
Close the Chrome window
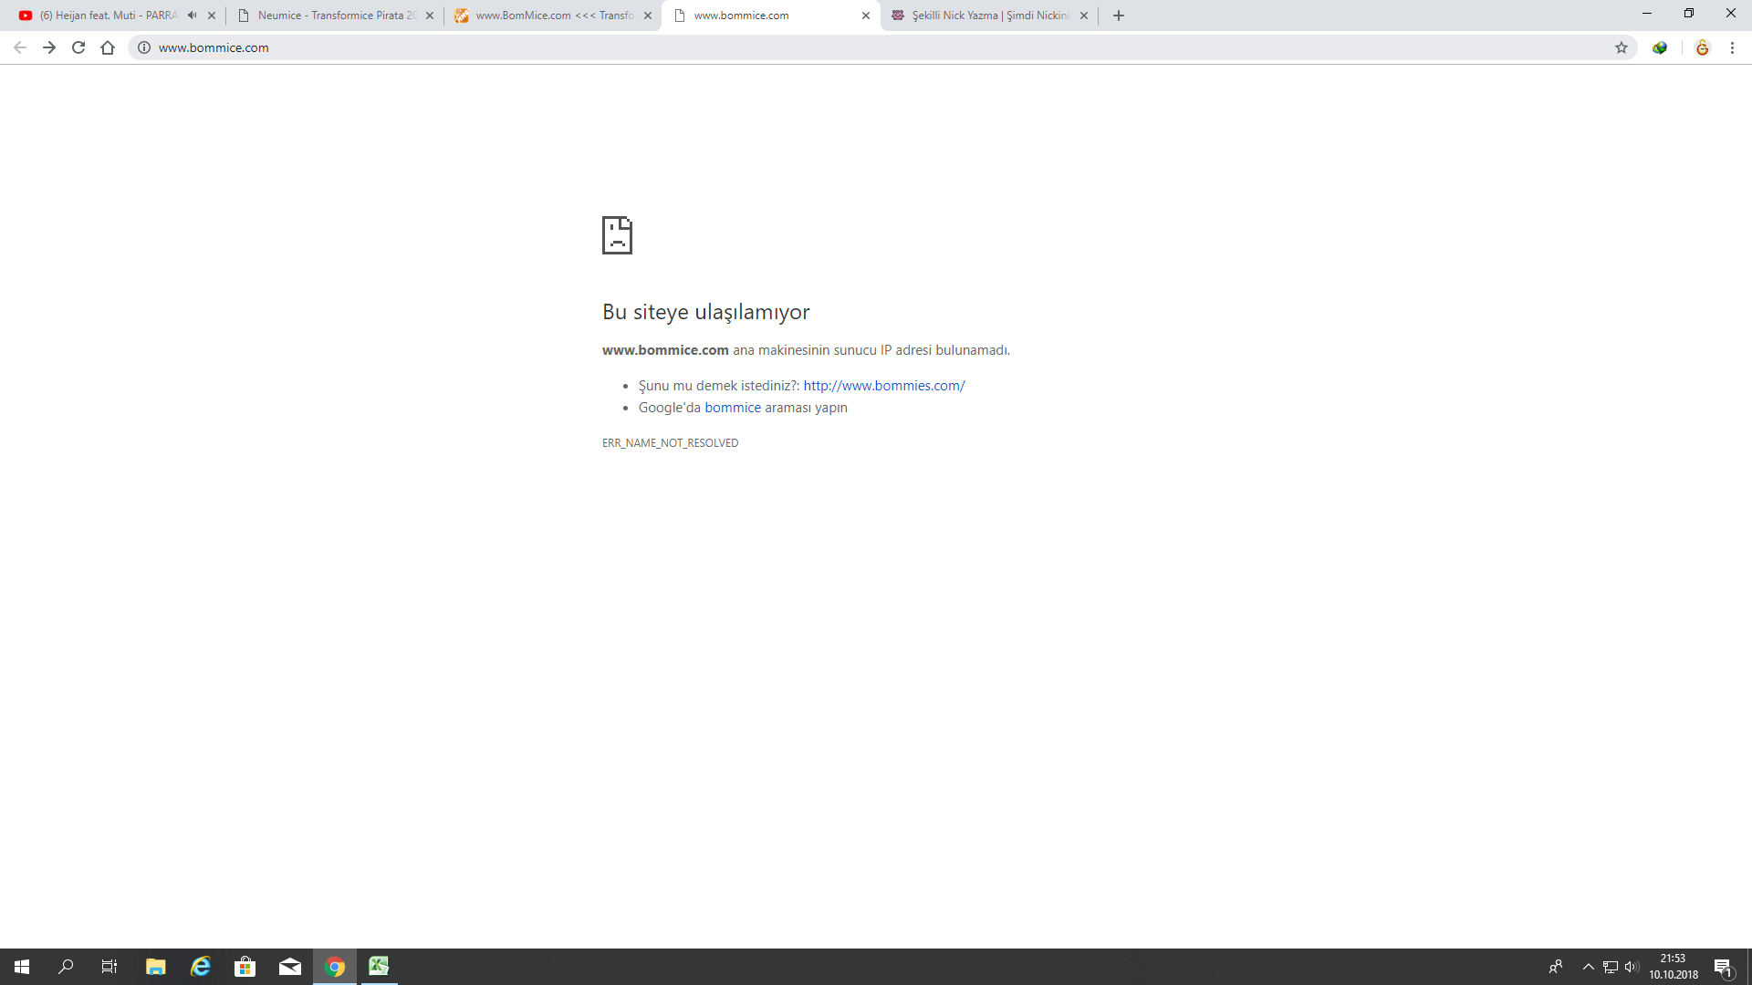click(x=1731, y=14)
